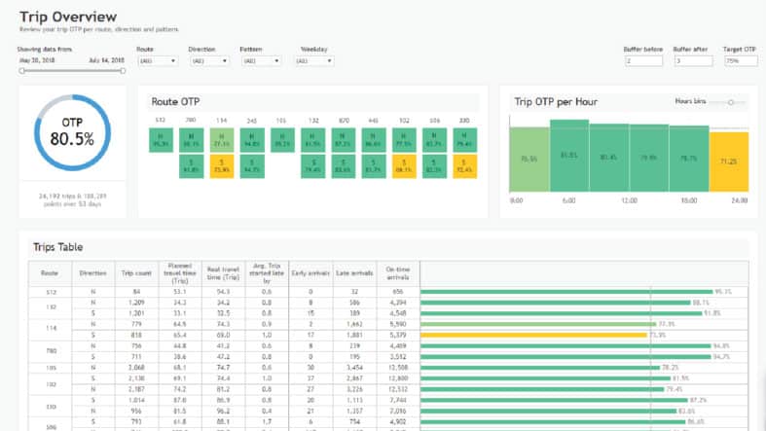Sort by the Trip count column header

pos(136,273)
